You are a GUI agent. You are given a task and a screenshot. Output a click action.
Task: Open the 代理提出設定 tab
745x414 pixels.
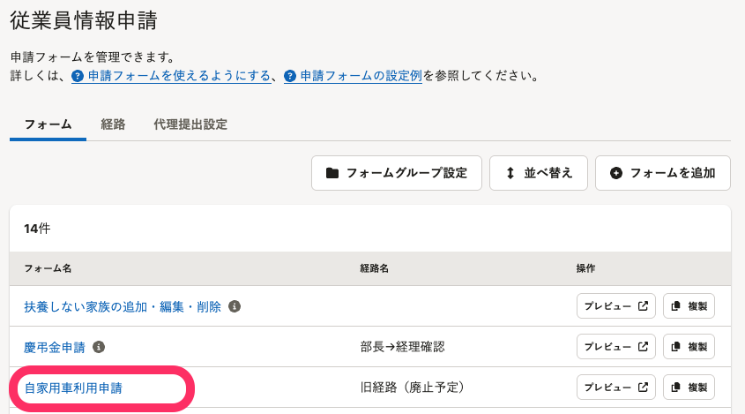(190, 124)
